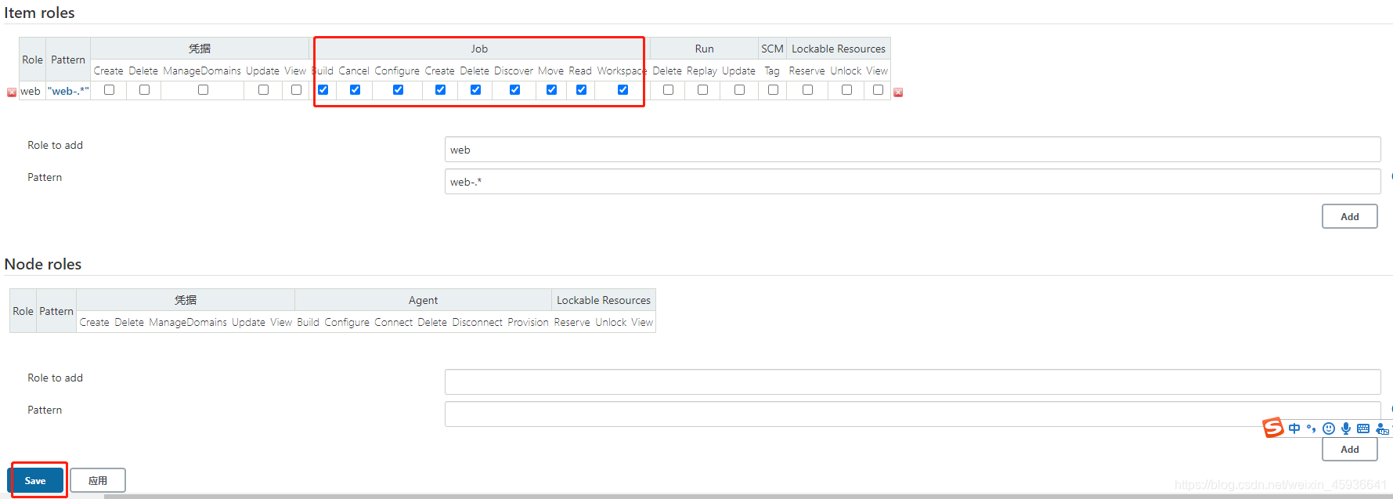Click the Save button
1393x499 pixels.
pyautogui.click(x=35, y=480)
